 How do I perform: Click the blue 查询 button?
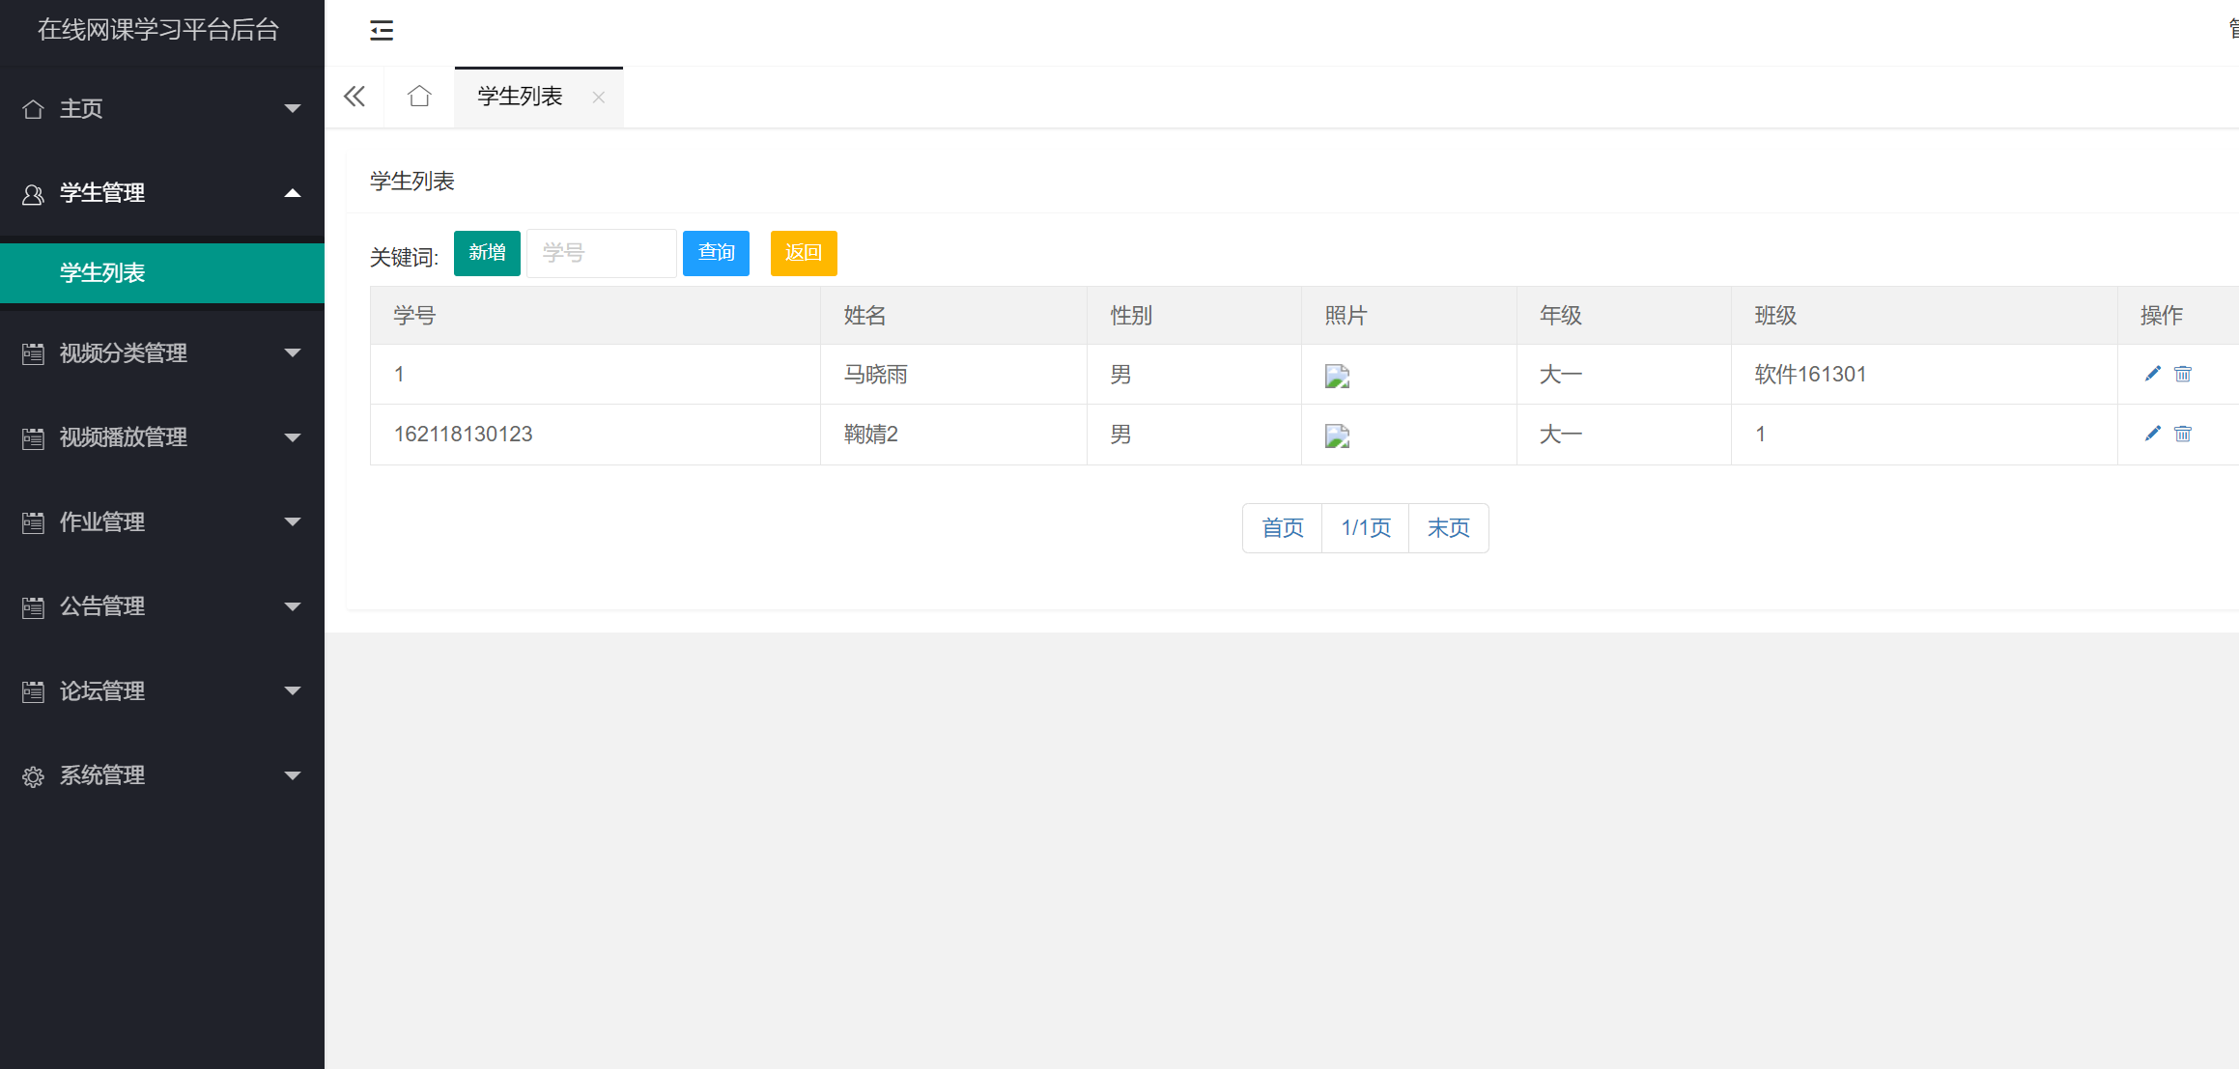[716, 253]
